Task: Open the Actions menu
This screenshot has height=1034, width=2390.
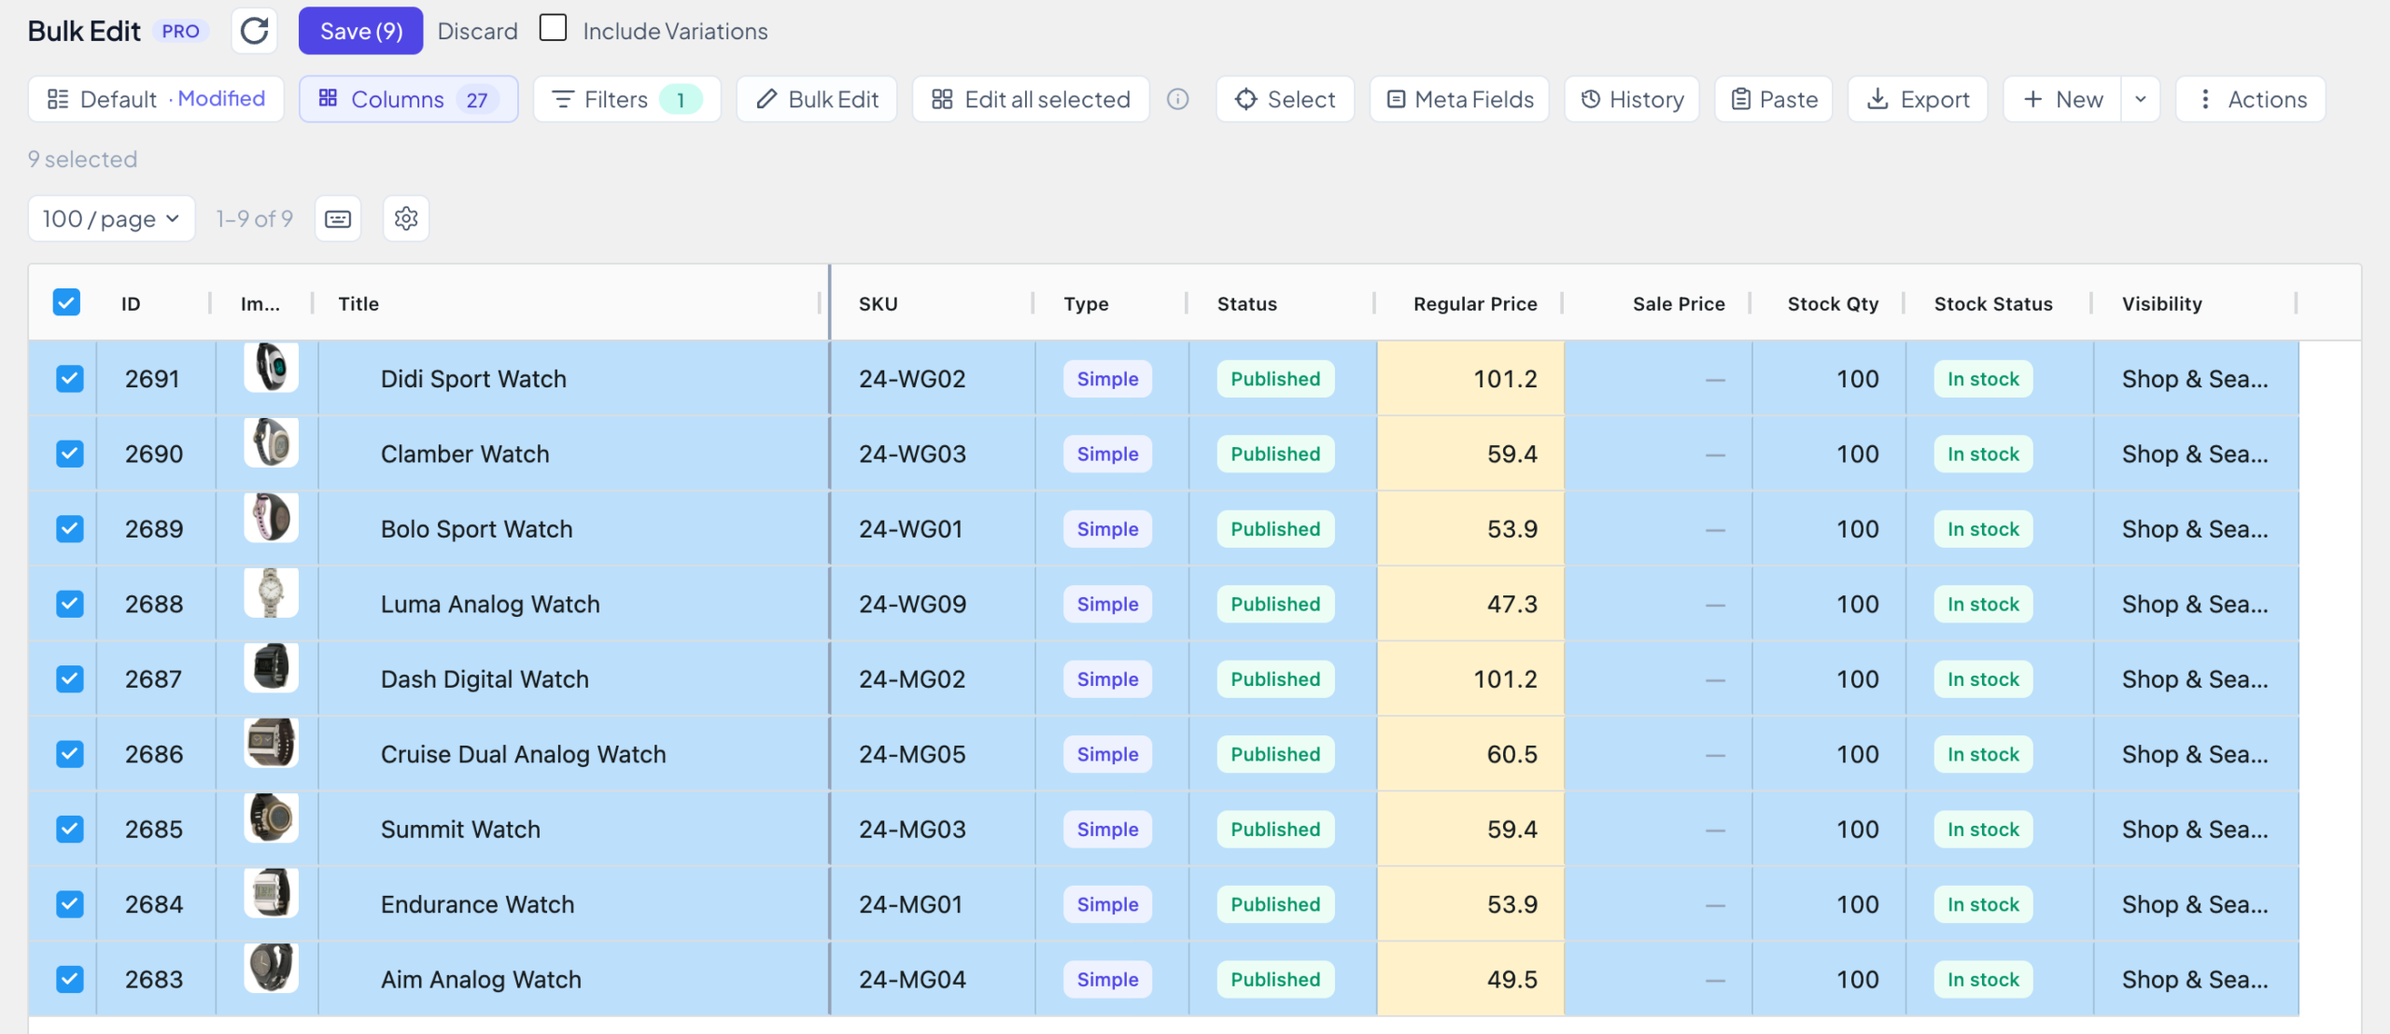Action: click(x=2250, y=99)
